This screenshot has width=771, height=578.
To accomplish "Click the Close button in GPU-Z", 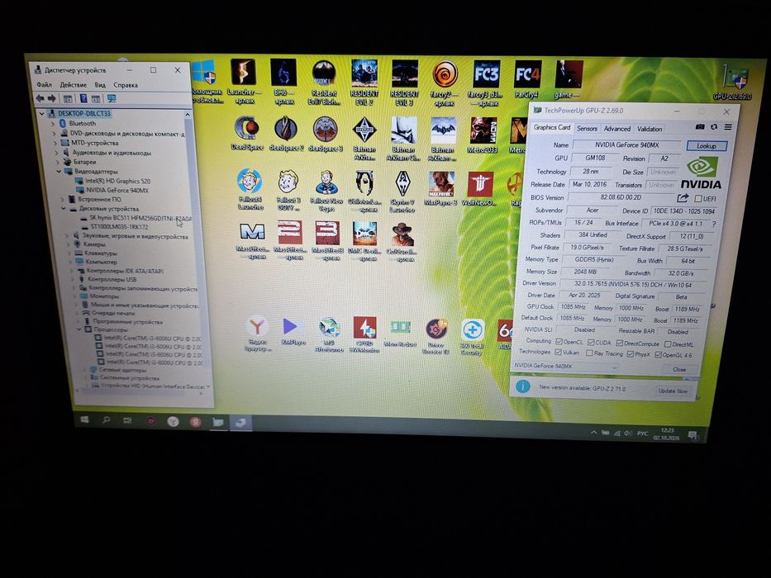I will tap(679, 370).
